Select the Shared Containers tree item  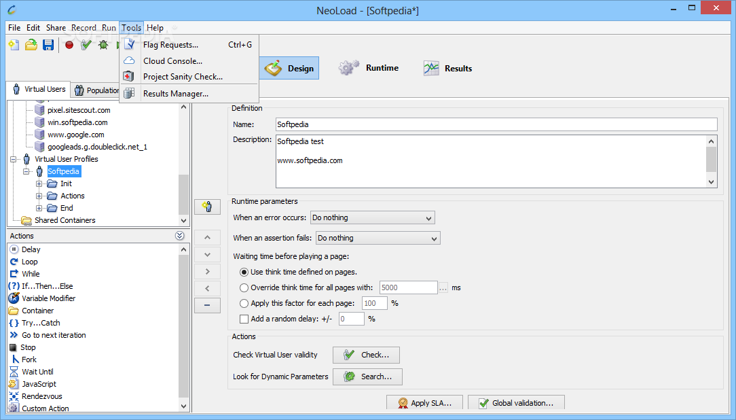(58, 220)
